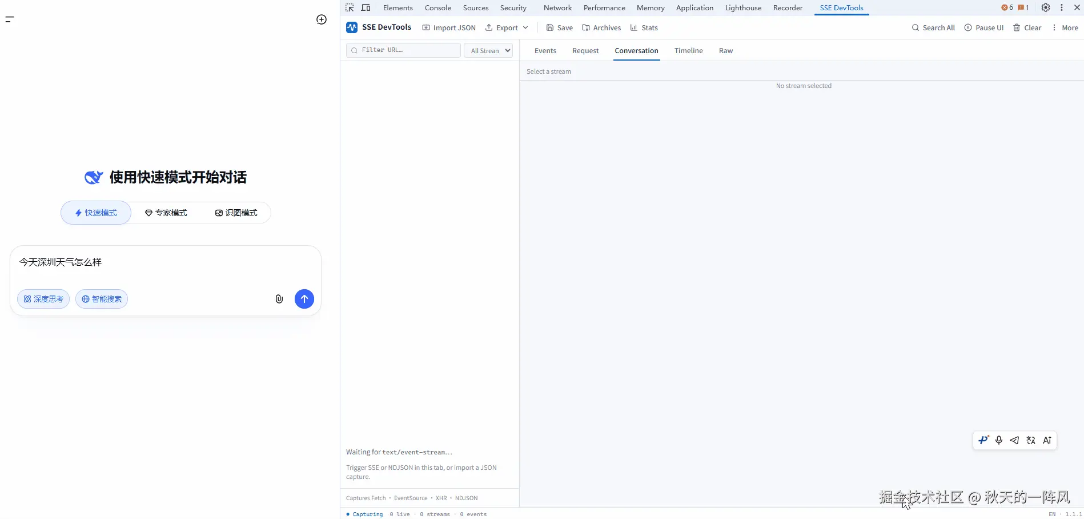Viewport: 1084px width, 519px height.
Task: Switch to Request tab
Action: [x=585, y=51]
